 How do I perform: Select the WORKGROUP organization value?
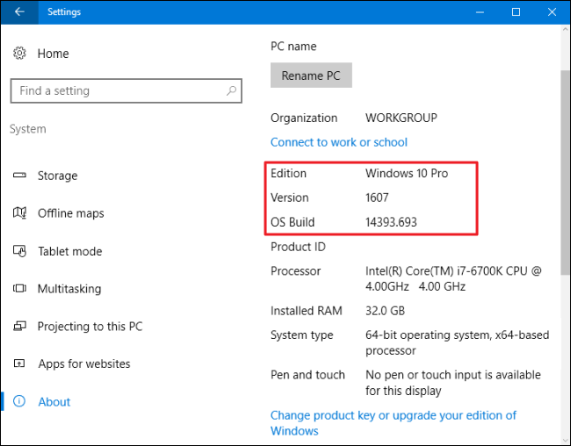click(401, 118)
